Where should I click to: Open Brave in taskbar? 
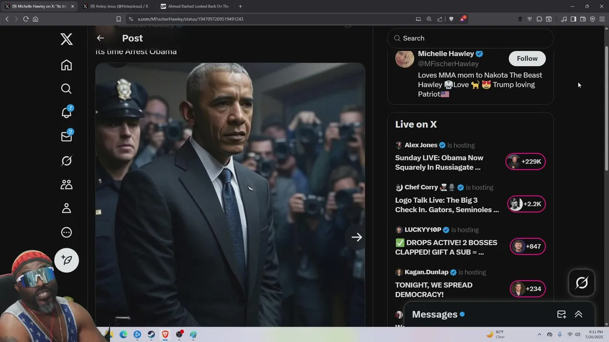pos(165,334)
